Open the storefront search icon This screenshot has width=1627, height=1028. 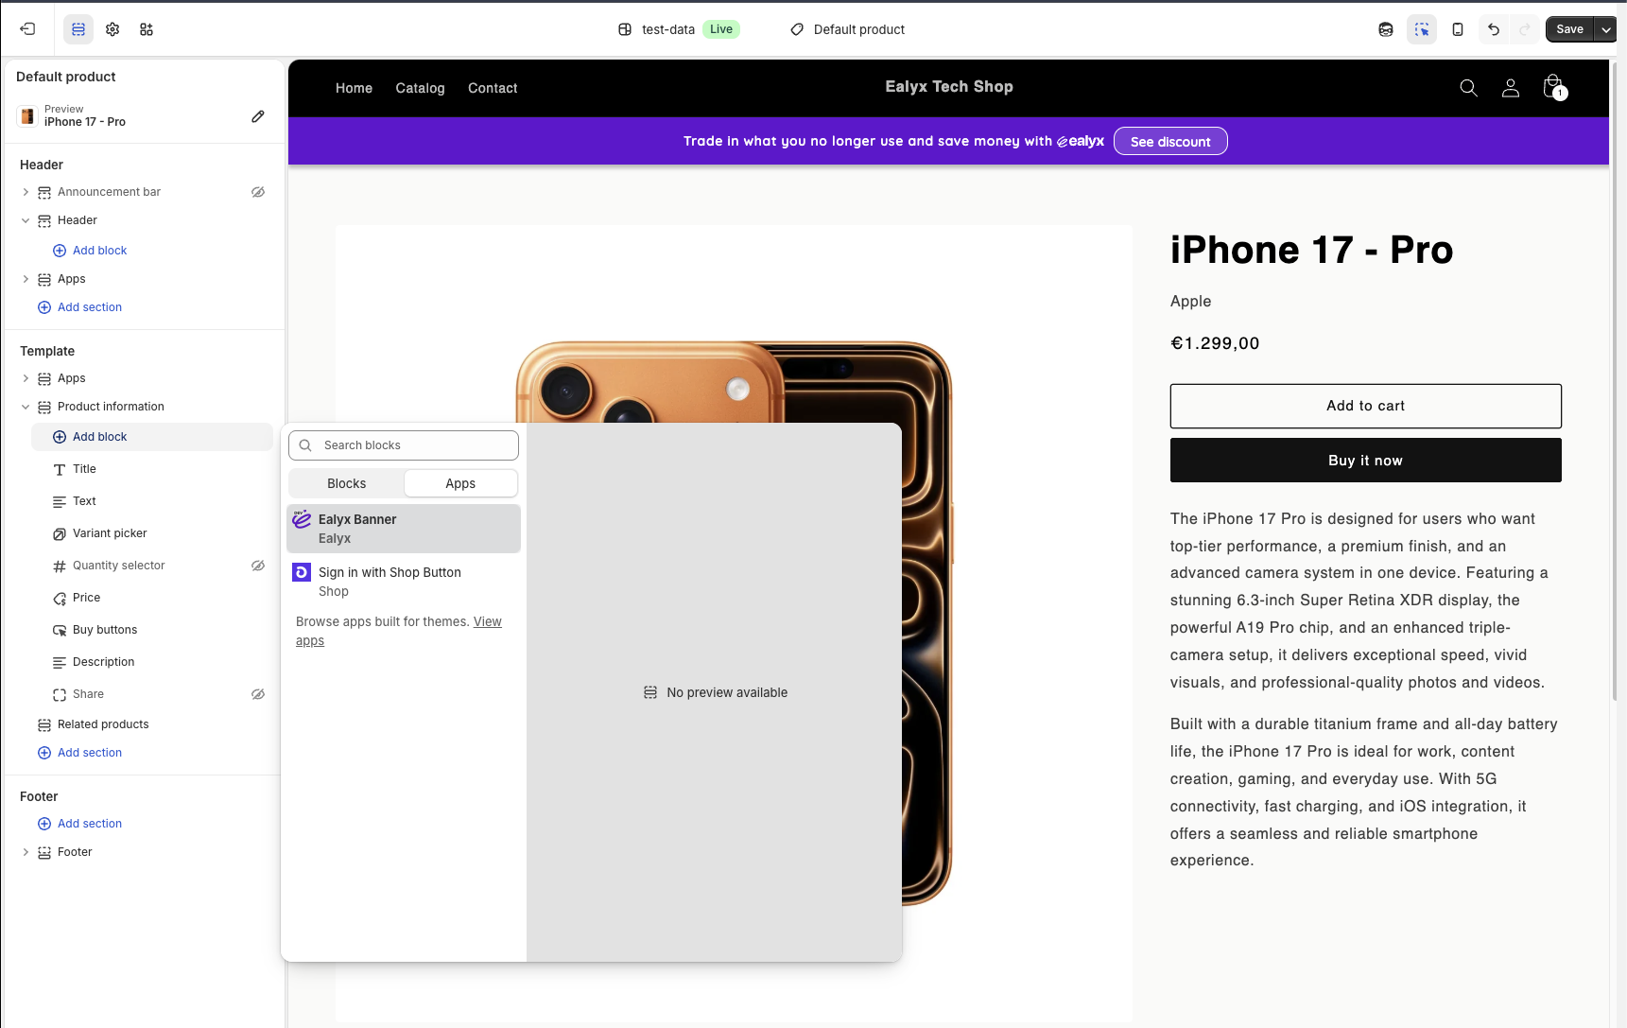click(1468, 88)
